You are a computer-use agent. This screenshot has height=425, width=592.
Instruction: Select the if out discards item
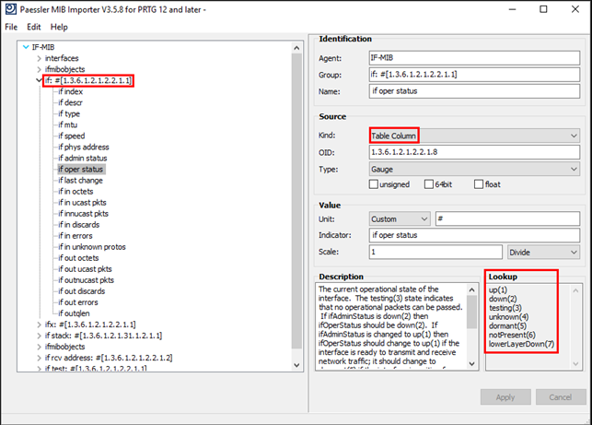click(x=82, y=291)
